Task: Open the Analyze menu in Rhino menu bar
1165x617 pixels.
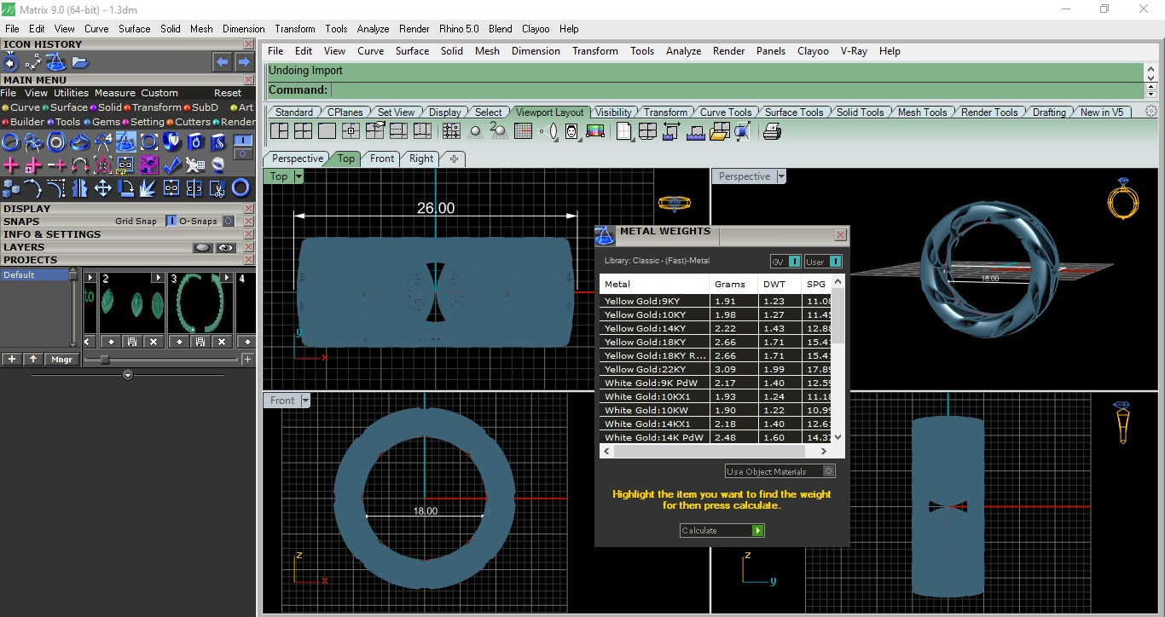Action: pyautogui.click(x=683, y=51)
